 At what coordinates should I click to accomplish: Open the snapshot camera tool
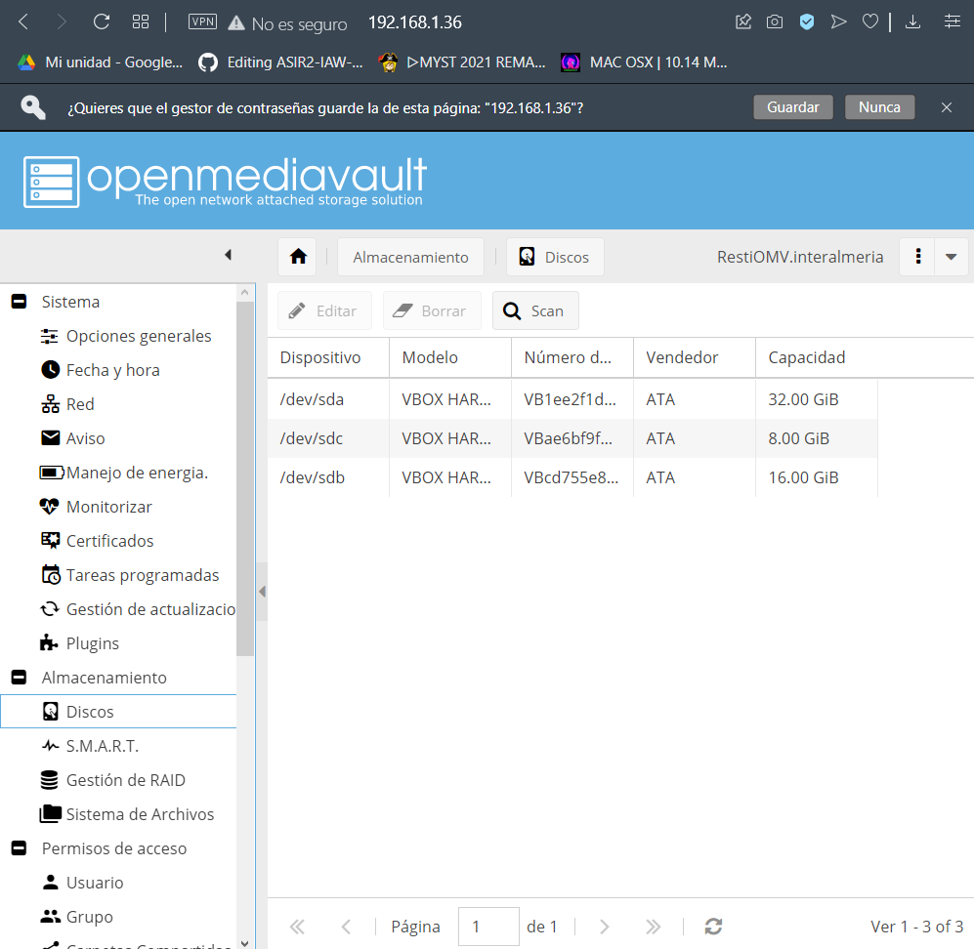click(x=774, y=22)
